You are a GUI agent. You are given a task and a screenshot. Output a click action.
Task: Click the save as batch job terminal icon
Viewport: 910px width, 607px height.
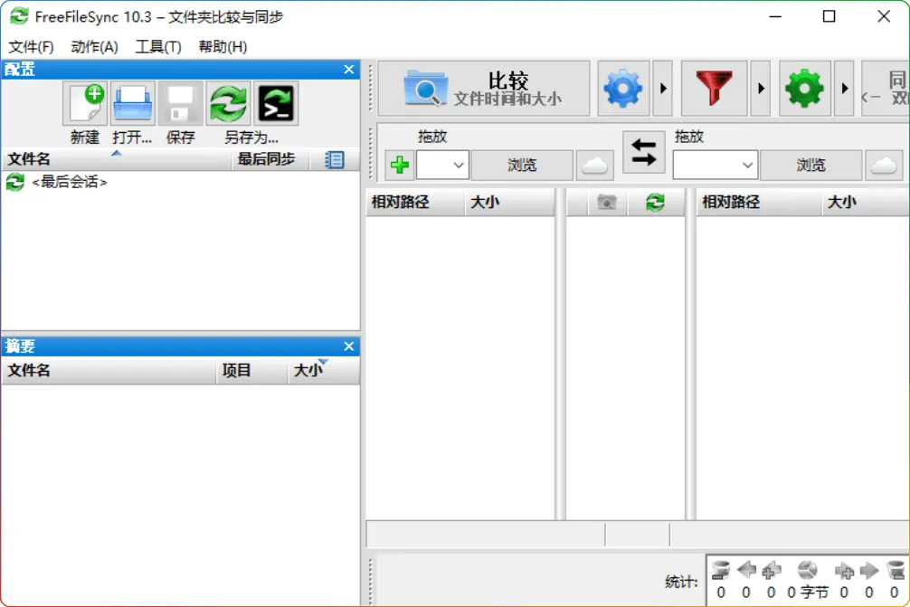276,104
